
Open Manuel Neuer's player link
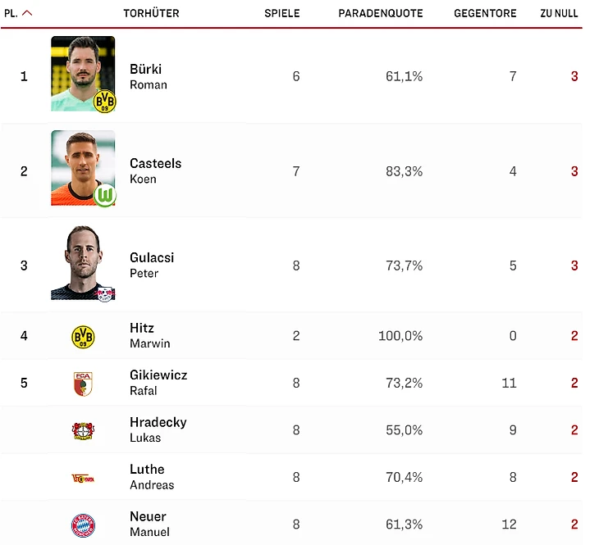[149, 524]
